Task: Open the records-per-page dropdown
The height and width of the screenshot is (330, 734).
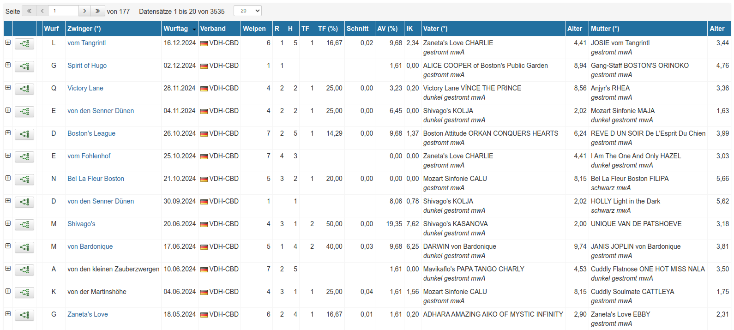Action: [248, 11]
